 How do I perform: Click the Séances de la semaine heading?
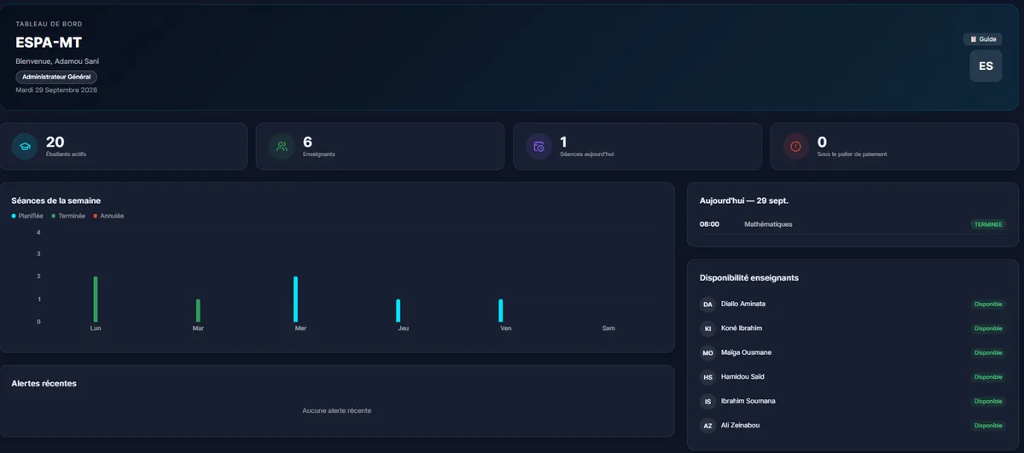coord(56,200)
